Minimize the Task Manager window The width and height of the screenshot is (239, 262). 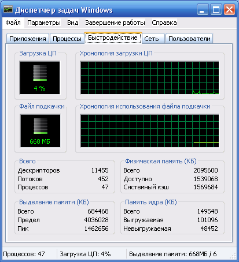tap(203, 9)
